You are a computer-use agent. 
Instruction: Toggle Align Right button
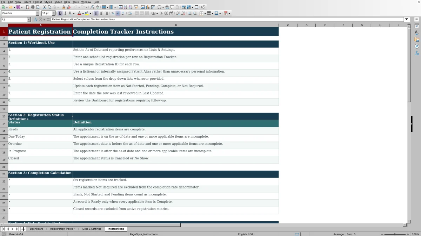point(106,13)
